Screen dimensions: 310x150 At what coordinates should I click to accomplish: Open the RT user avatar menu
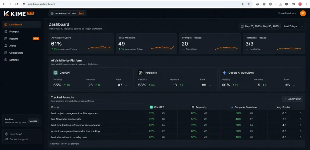pos(303,13)
